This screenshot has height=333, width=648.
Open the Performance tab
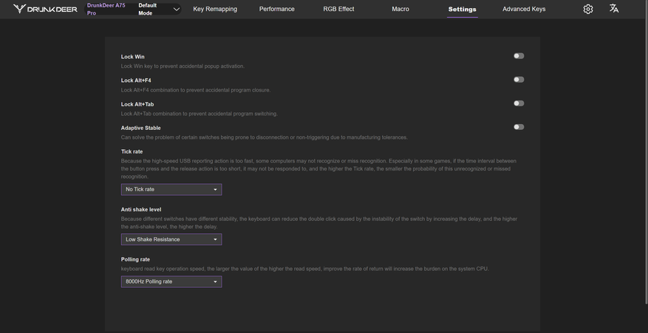click(x=277, y=9)
